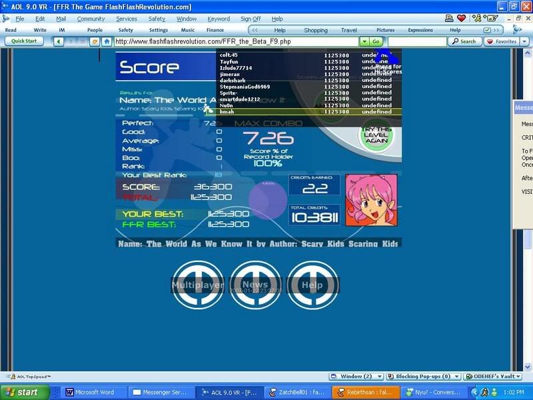Viewport: 533px width, 400px height.
Task: Switch to ZatchBell01 chat taskbar item
Action: tap(298, 392)
